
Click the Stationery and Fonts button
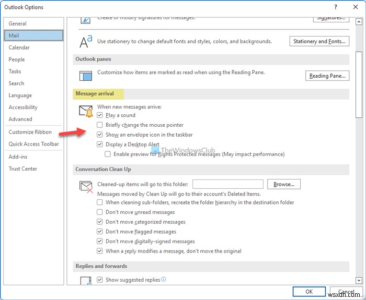pos(319,41)
